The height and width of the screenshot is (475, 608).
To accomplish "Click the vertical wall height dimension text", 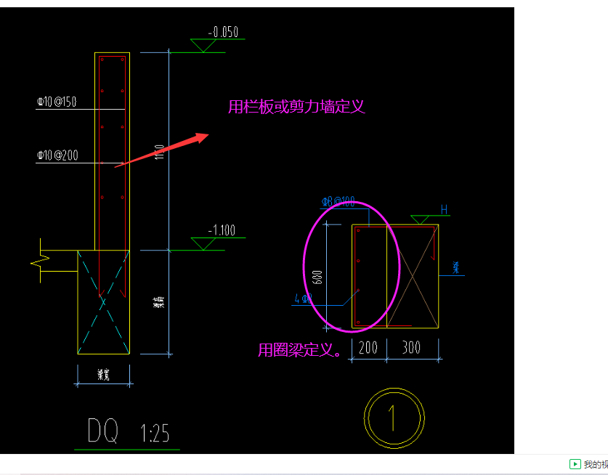I will 159,152.
